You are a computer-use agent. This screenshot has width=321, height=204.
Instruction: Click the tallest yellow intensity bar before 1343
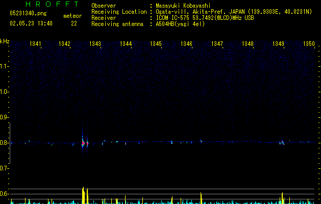(83, 195)
